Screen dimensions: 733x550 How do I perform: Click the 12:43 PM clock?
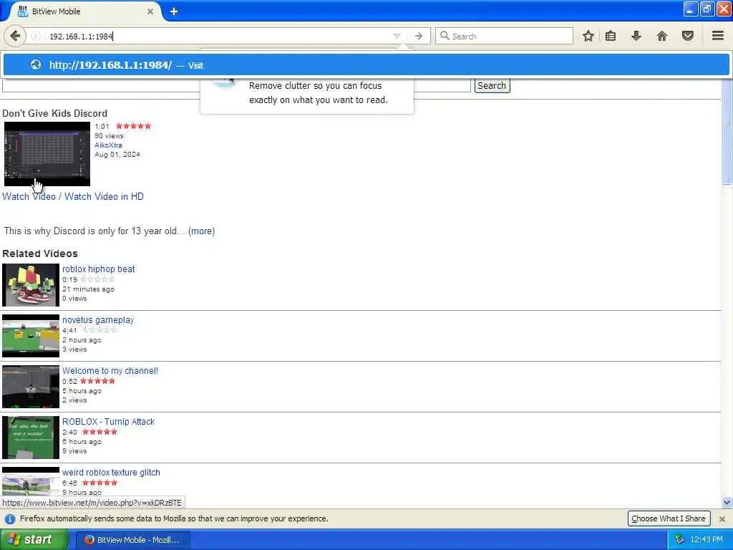(x=707, y=540)
